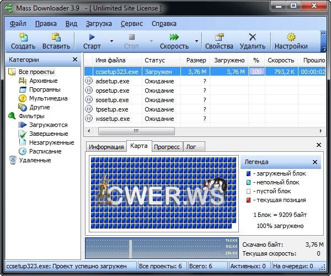Click the Вставить (Paste) toolbar icon
Viewport: 331px width, 276px height.
(56, 38)
